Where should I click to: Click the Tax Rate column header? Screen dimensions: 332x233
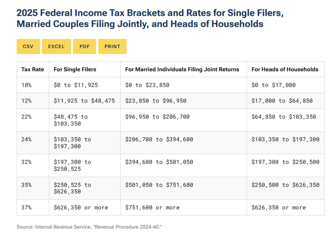[32, 69]
